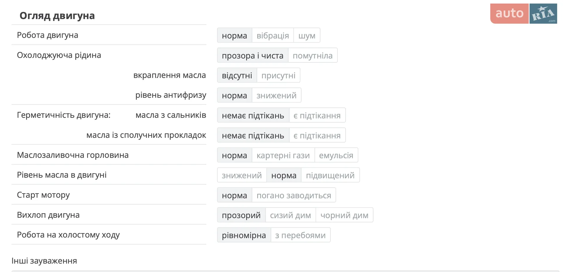Mark oil inclusions as 'присутні'
The image size is (563, 272).
(278, 75)
